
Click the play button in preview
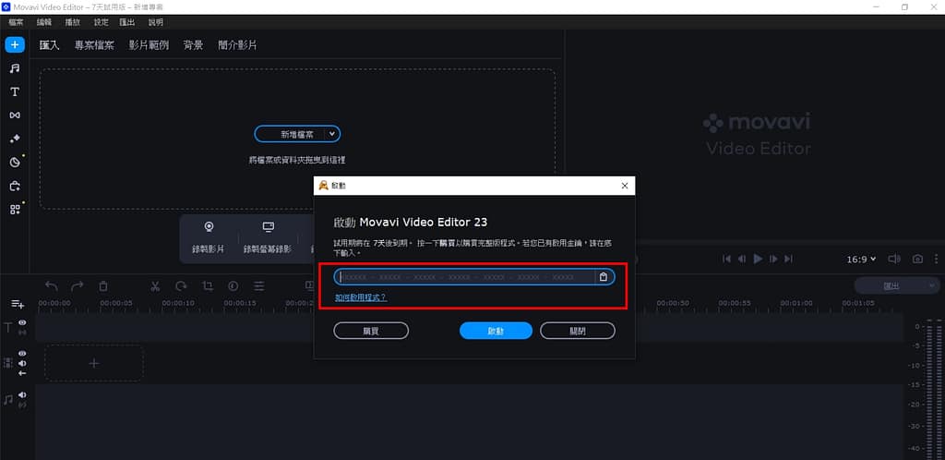tap(759, 259)
